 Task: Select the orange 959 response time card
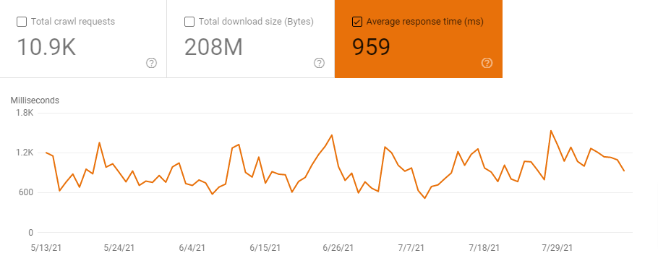coord(419,39)
